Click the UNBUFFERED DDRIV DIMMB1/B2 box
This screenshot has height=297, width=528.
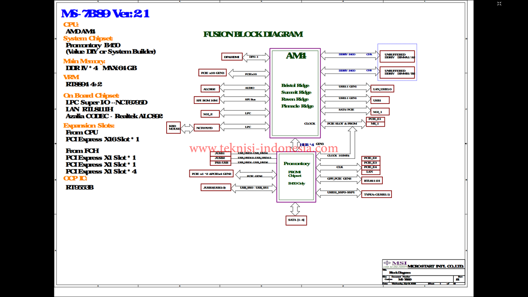click(397, 72)
